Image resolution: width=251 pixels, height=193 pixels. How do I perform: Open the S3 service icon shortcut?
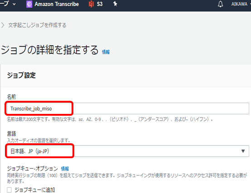(x=91, y=4)
